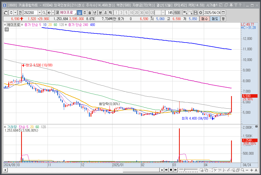Click the dotted line chart icon
Viewport: 261px width, 175px height.
pyautogui.click(x=211, y=170)
